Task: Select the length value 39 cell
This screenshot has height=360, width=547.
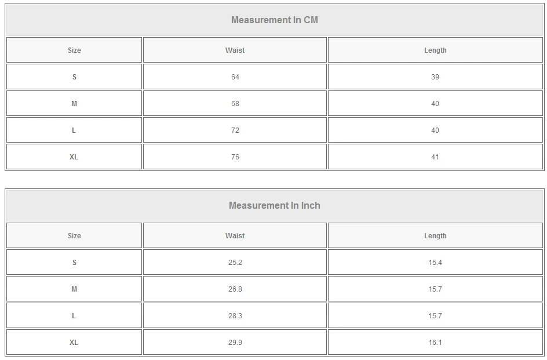Action: 435,77
